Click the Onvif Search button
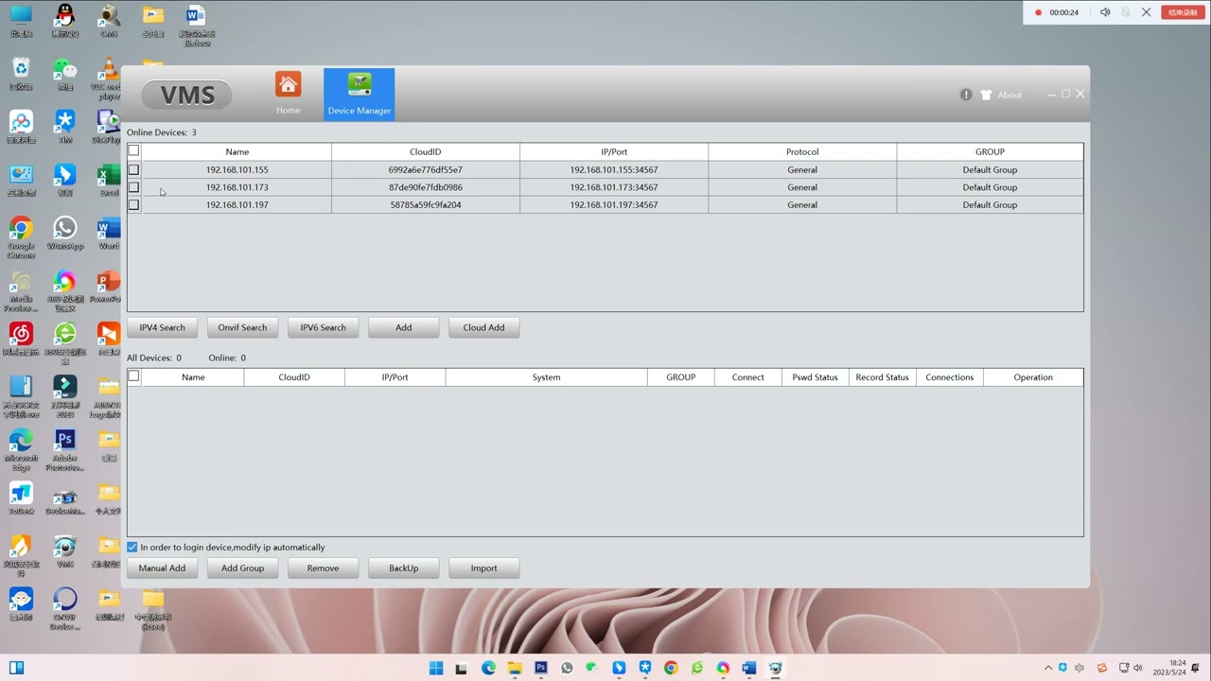 [x=242, y=327]
